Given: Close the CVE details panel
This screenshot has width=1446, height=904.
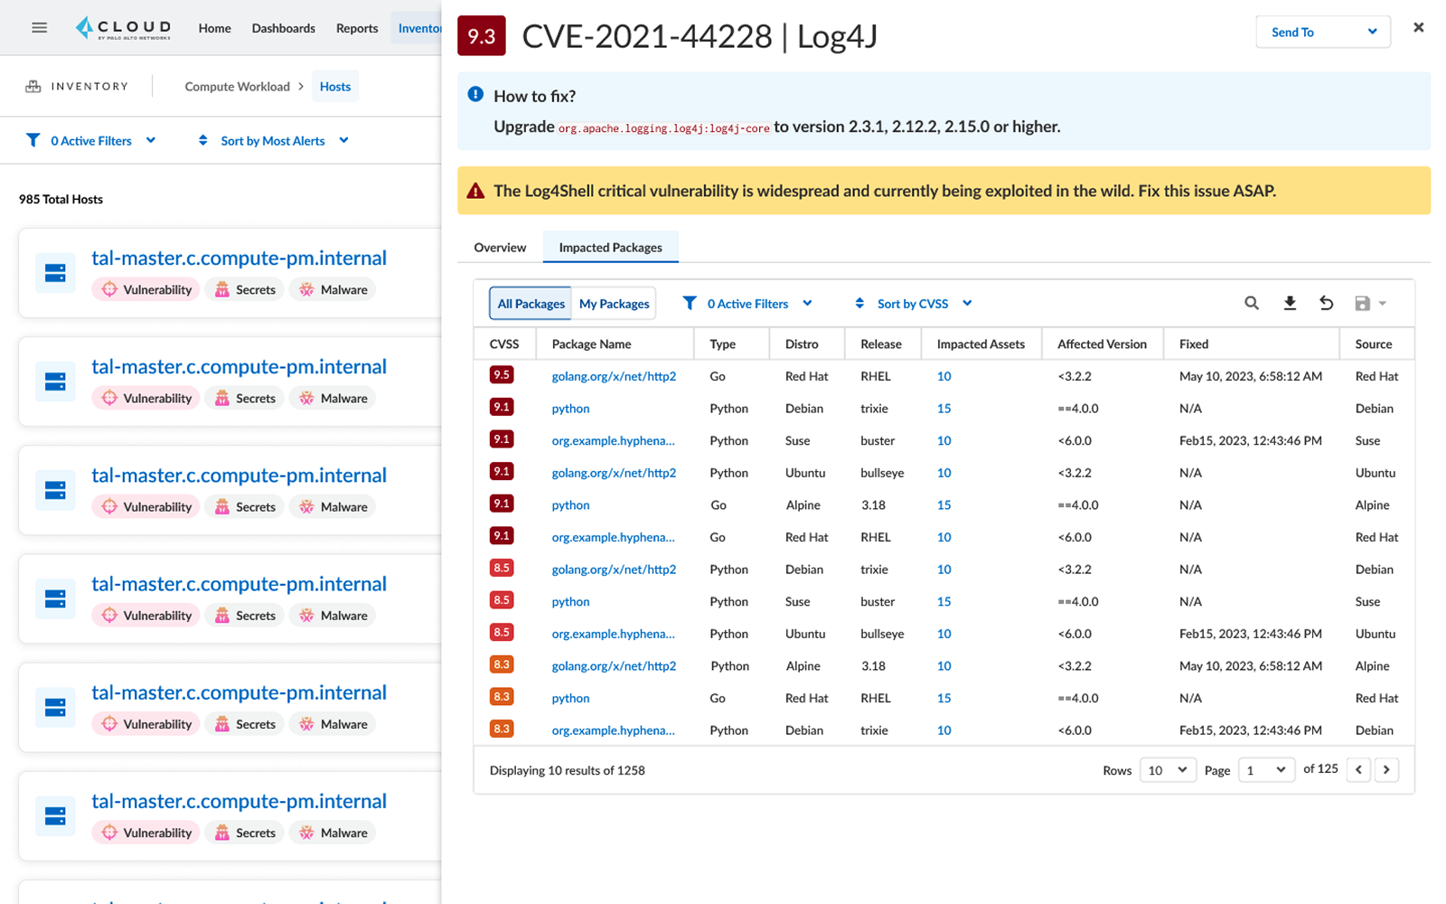Looking at the screenshot, I should [1419, 28].
